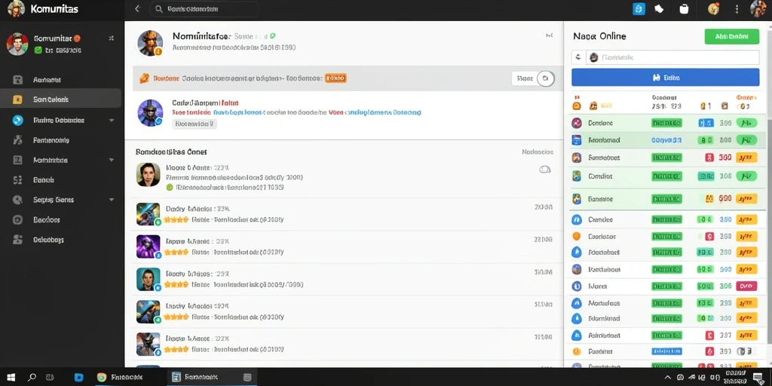Collapse main panel using the header's small arrows icon
This screenshot has width=772, height=386.
(549, 35)
